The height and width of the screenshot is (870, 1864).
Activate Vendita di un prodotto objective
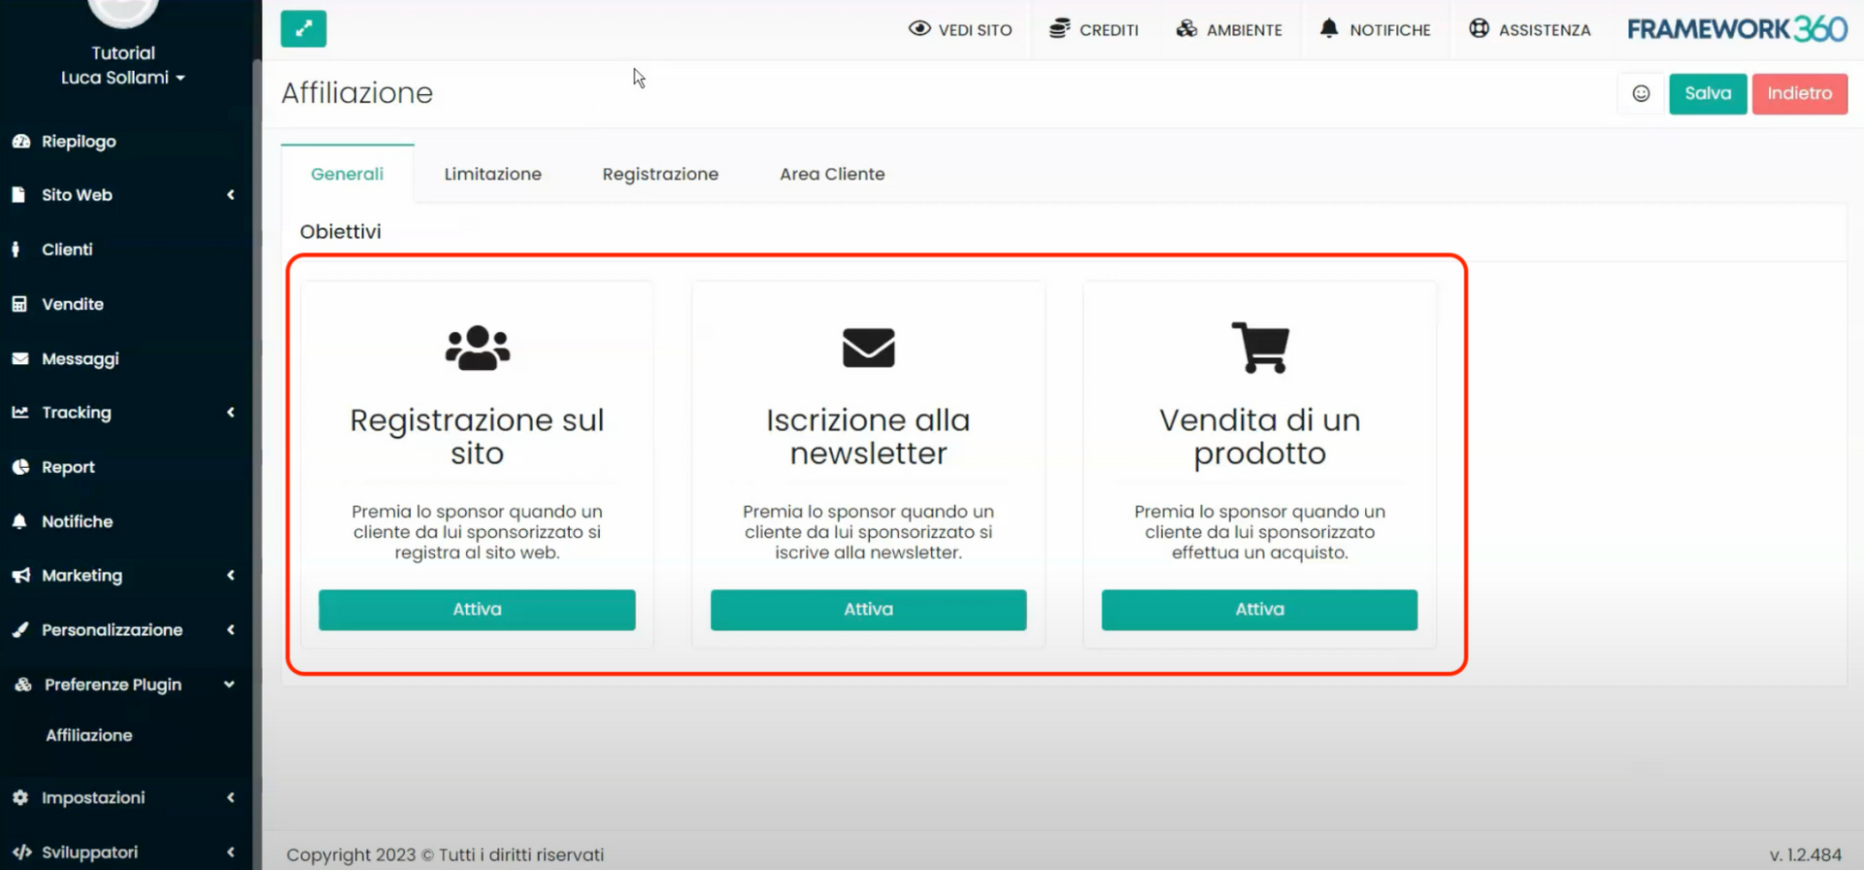click(x=1259, y=610)
